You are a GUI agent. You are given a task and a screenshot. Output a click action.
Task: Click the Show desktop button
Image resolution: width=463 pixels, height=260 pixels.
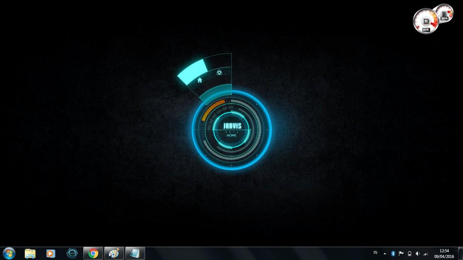click(x=460, y=253)
